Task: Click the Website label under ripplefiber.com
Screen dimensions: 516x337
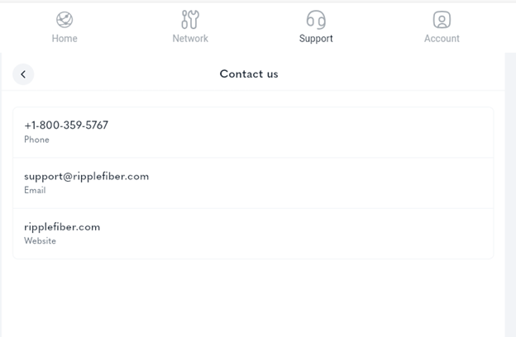Action: pyautogui.click(x=40, y=241)
